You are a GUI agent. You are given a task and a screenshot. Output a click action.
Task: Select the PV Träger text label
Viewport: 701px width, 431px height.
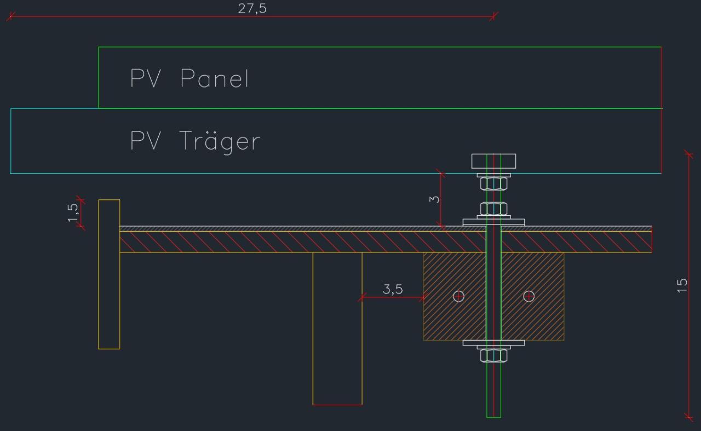click(x=194, y=141)
